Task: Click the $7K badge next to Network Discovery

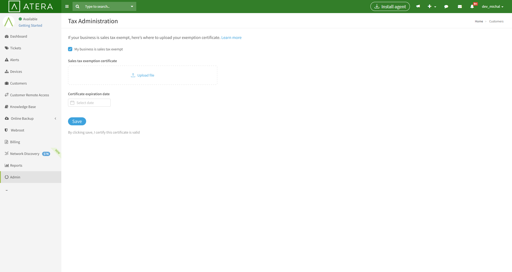Action: click(46, 154)
